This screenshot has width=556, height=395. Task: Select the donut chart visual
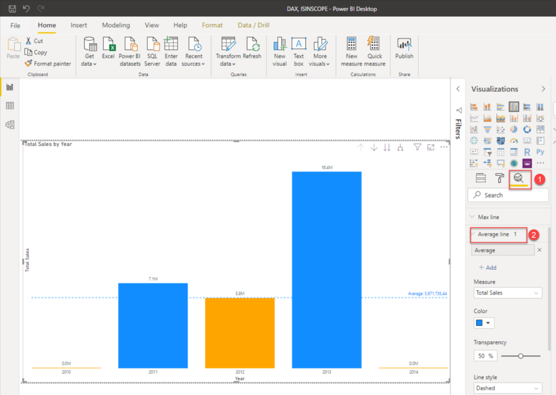[527, 129]
